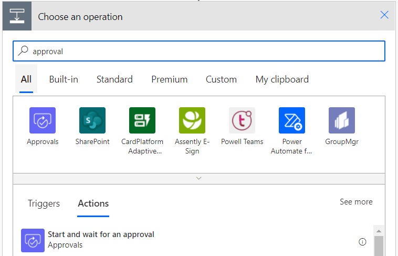The width and height of the screenshot is (398, 256).
Task: Open the Premium connectors tab
Action: 169,79
